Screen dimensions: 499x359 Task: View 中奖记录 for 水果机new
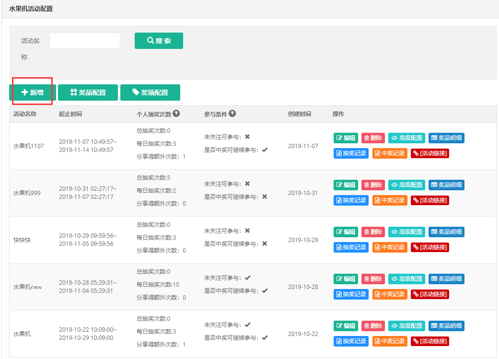(x=390, y=294)
